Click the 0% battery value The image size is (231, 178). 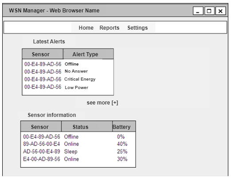point(121,137)
